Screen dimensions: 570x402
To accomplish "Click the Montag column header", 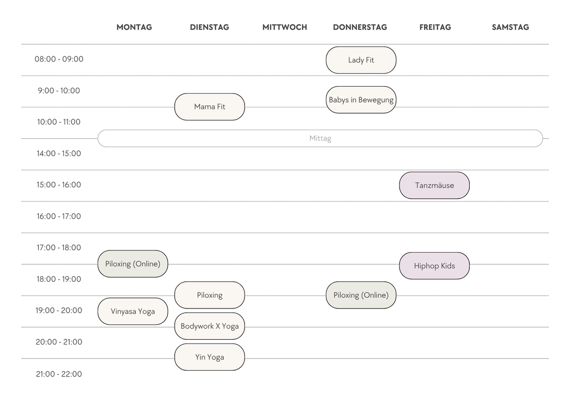I will (134, 27).
